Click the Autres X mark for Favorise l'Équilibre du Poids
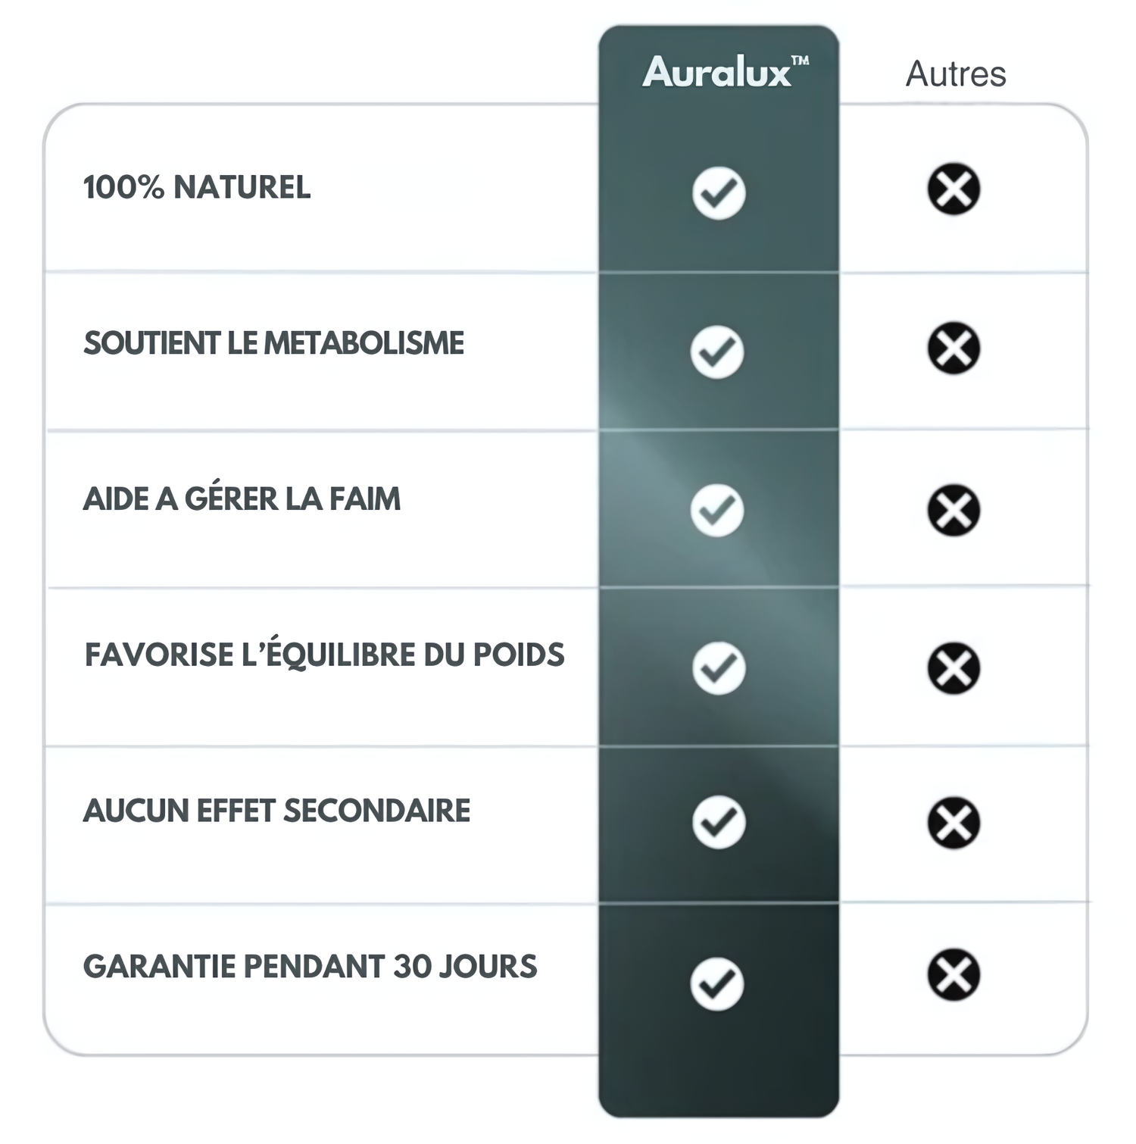Viewport: 1136px width, 1144px height. tap(953, 668)
